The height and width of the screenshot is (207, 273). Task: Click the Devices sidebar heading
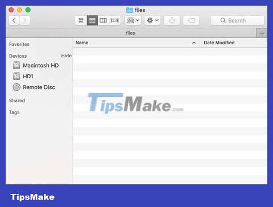coord(18,56)
